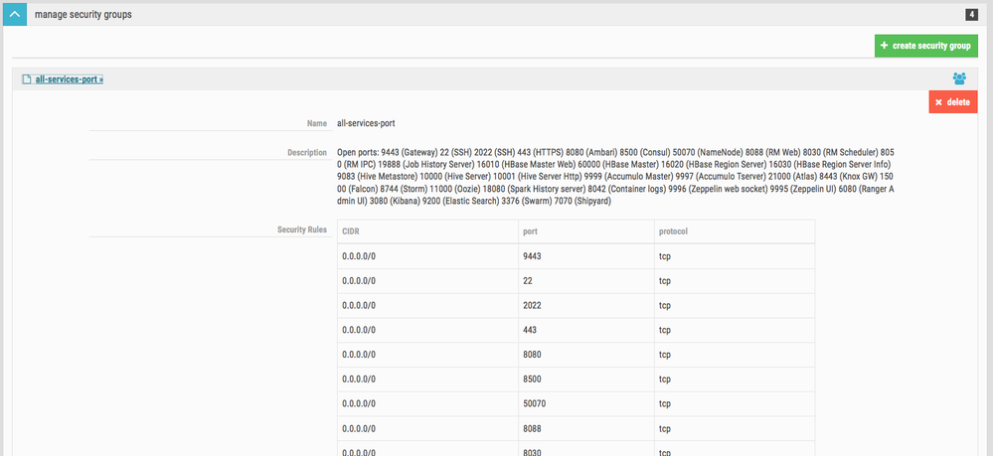Click port cell 9443
993x456 pixels.
[586, 256]
